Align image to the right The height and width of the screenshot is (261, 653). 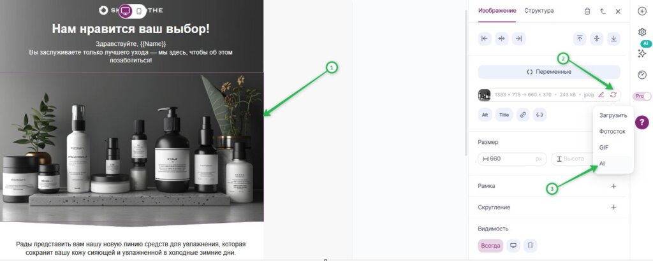(518, 39)
